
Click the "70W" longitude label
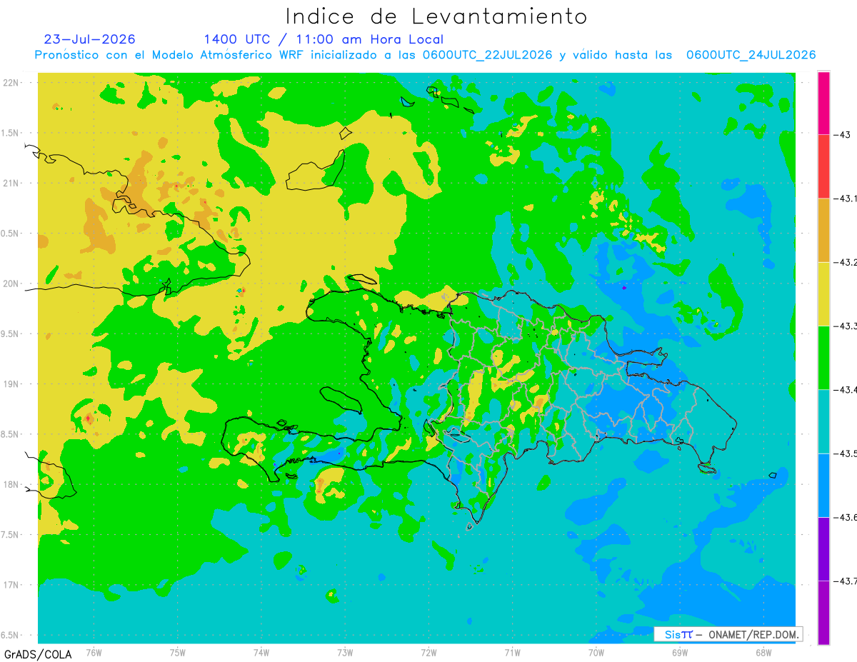click(596, 652)
